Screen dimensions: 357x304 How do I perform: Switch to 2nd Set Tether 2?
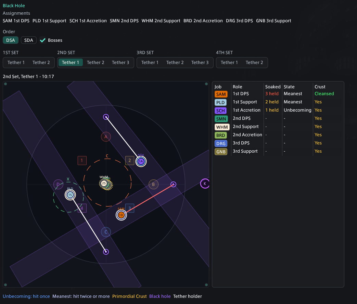click(x=95, y=62)
